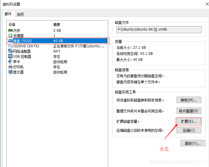Screen dimensions: 209x167
Task: Select the USB 控制器 device row
Action: (x=58, y=57)
